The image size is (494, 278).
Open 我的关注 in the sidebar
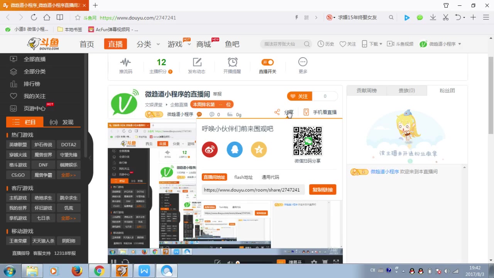click(x=34, y=96)
